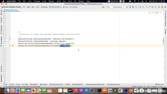Click the OptionalsDemo class breadcrumb
Image resolution: width=167 pixels, height=94 pixels.
click(55, 7)
